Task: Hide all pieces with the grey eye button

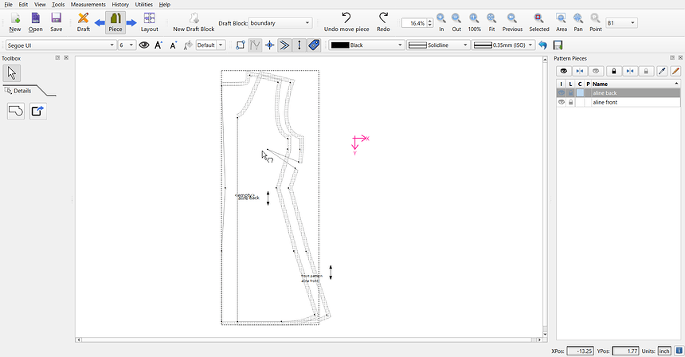Action: 596,71
